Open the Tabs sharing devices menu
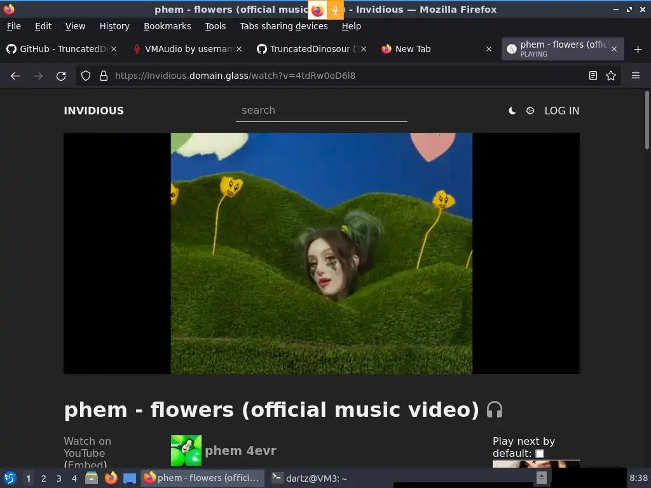Viewport: 651px width, 488px height. [284, 26]
